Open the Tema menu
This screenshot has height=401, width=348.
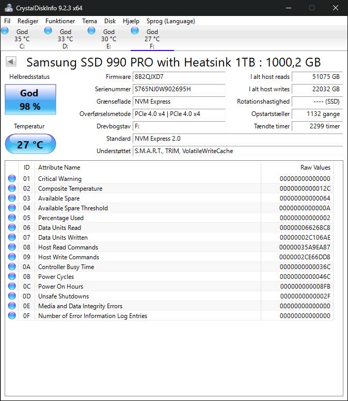click(89, 21)
